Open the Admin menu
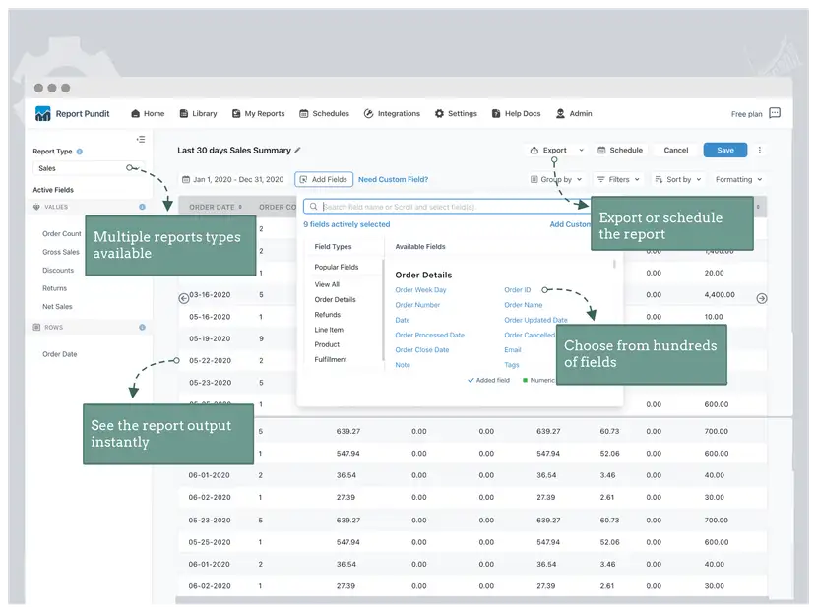This screenshot has width=817, height=613. [x=574, y=113]
